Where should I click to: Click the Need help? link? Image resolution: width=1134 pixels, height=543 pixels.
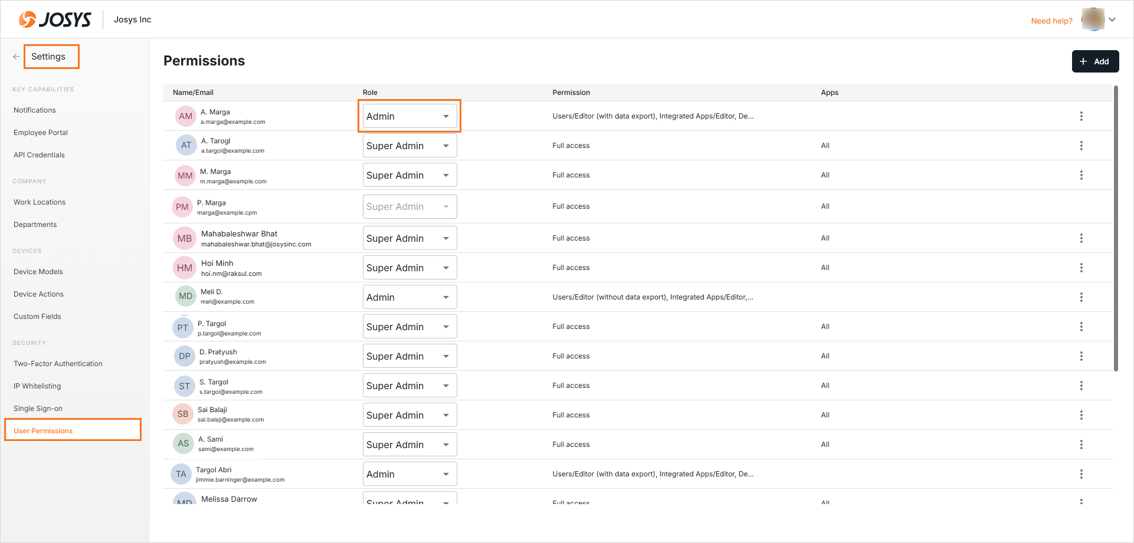tap(1051, 21)
